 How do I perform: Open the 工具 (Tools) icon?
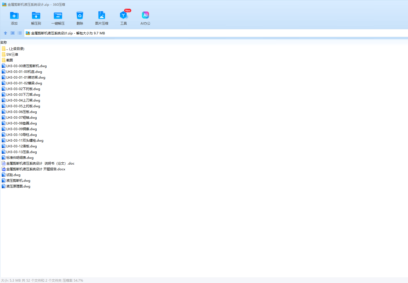[124, 15]
